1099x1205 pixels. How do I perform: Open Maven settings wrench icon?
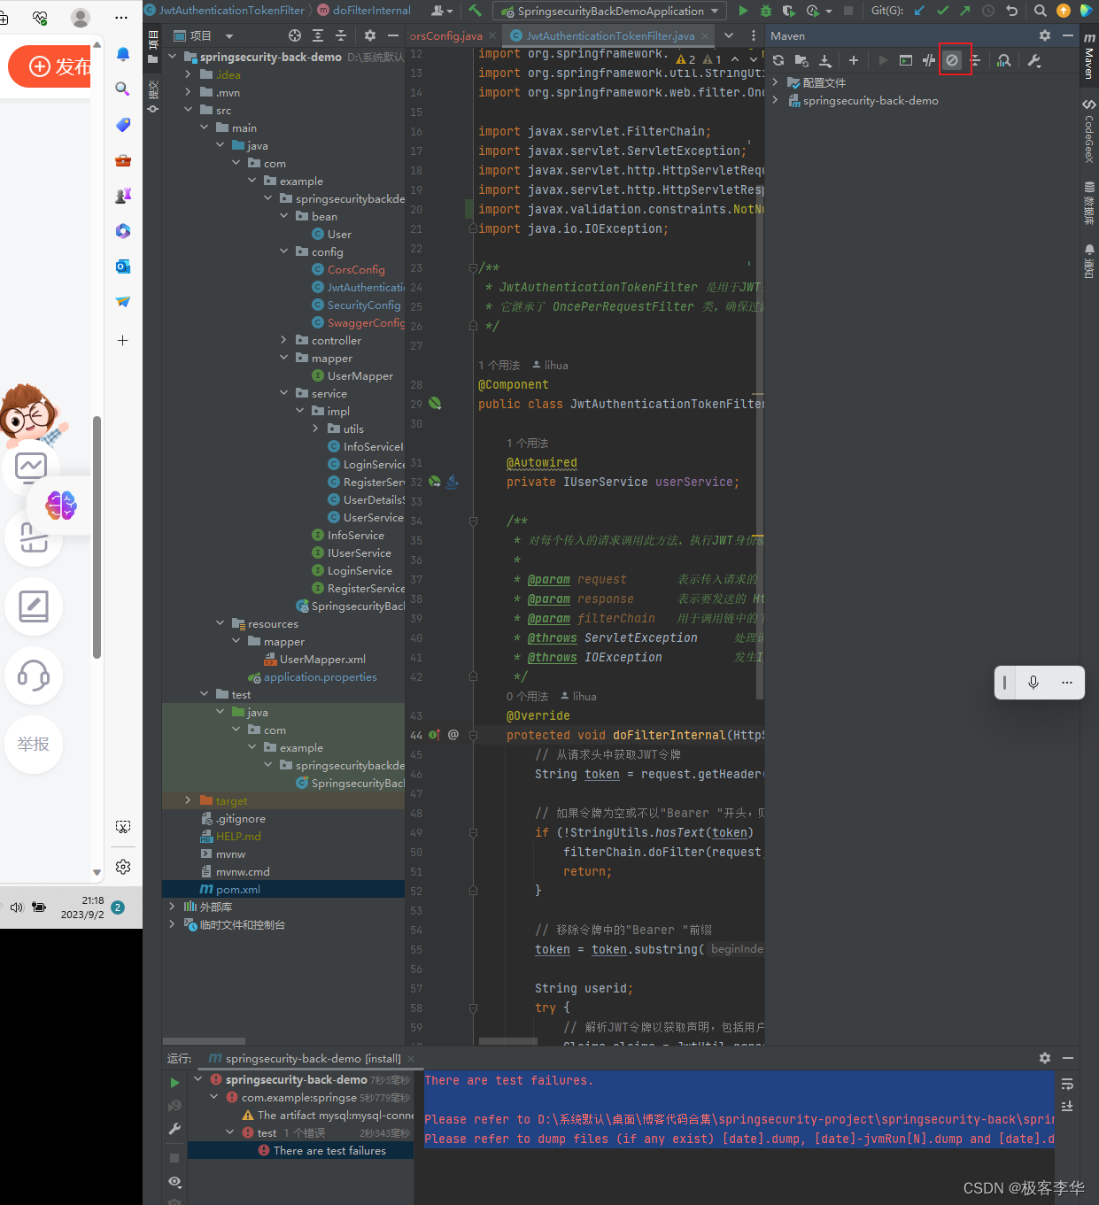[x=1033, y=60]
